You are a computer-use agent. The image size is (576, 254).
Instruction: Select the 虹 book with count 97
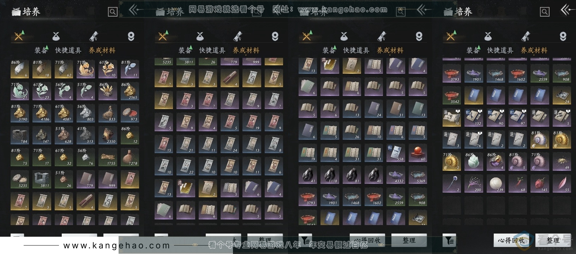click(518, 117)
